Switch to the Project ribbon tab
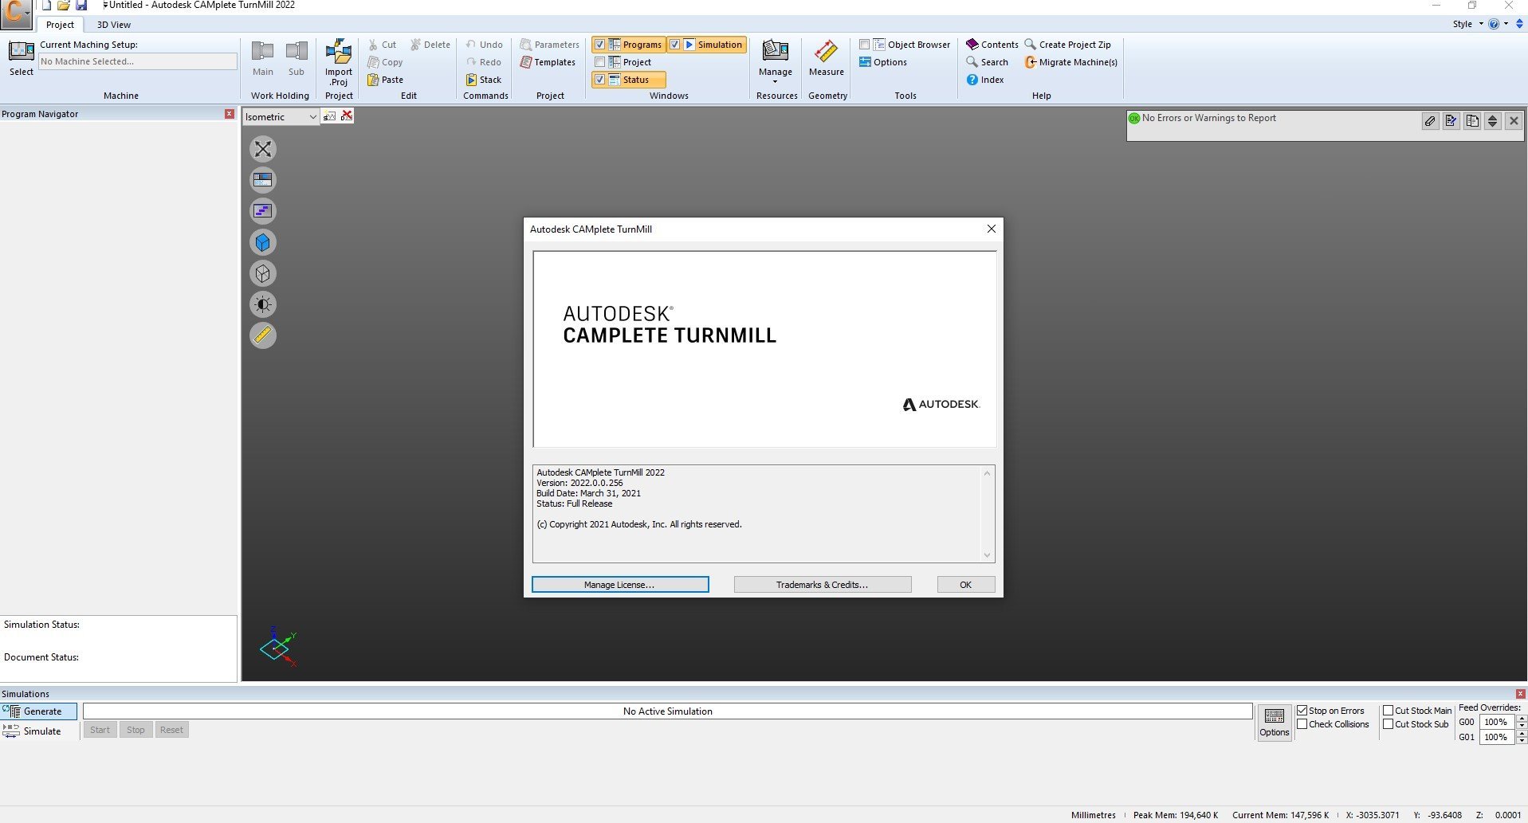The width and height of the screenshot is (1528, 823). [x=60, y=25]
